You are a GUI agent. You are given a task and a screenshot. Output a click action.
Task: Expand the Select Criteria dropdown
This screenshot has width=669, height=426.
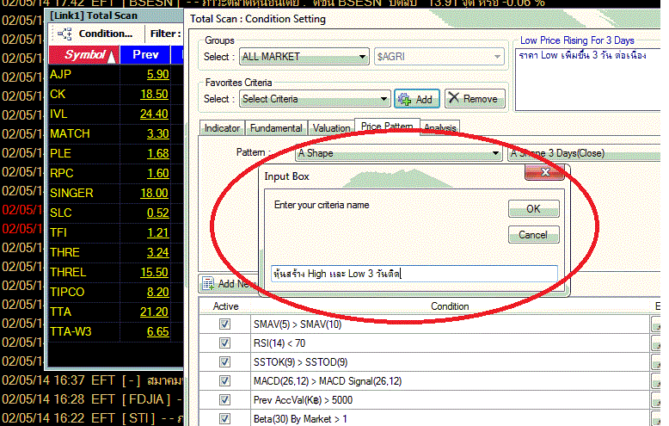pos(315,99)
